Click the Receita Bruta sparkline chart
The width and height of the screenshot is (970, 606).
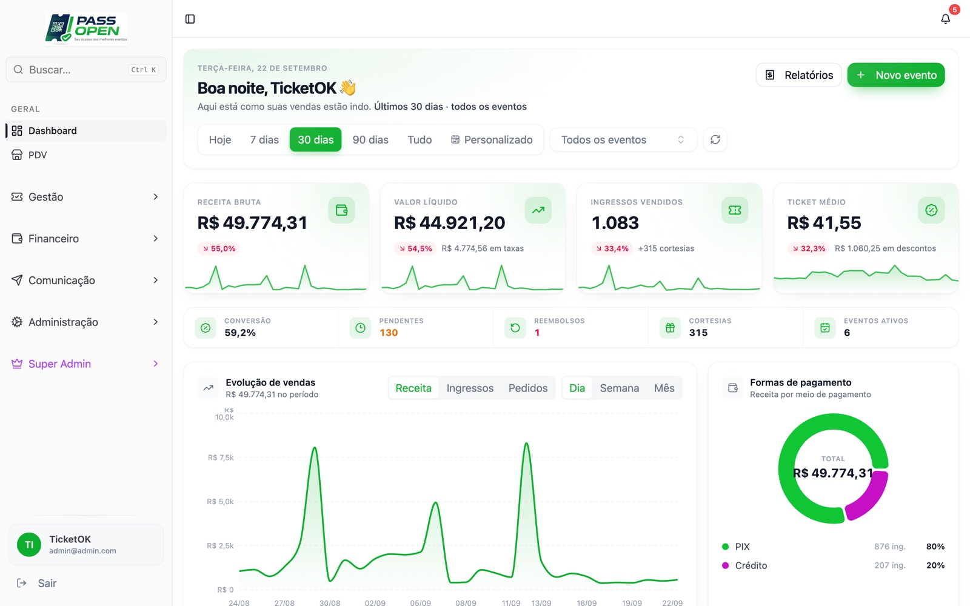[x=276, y=278]
